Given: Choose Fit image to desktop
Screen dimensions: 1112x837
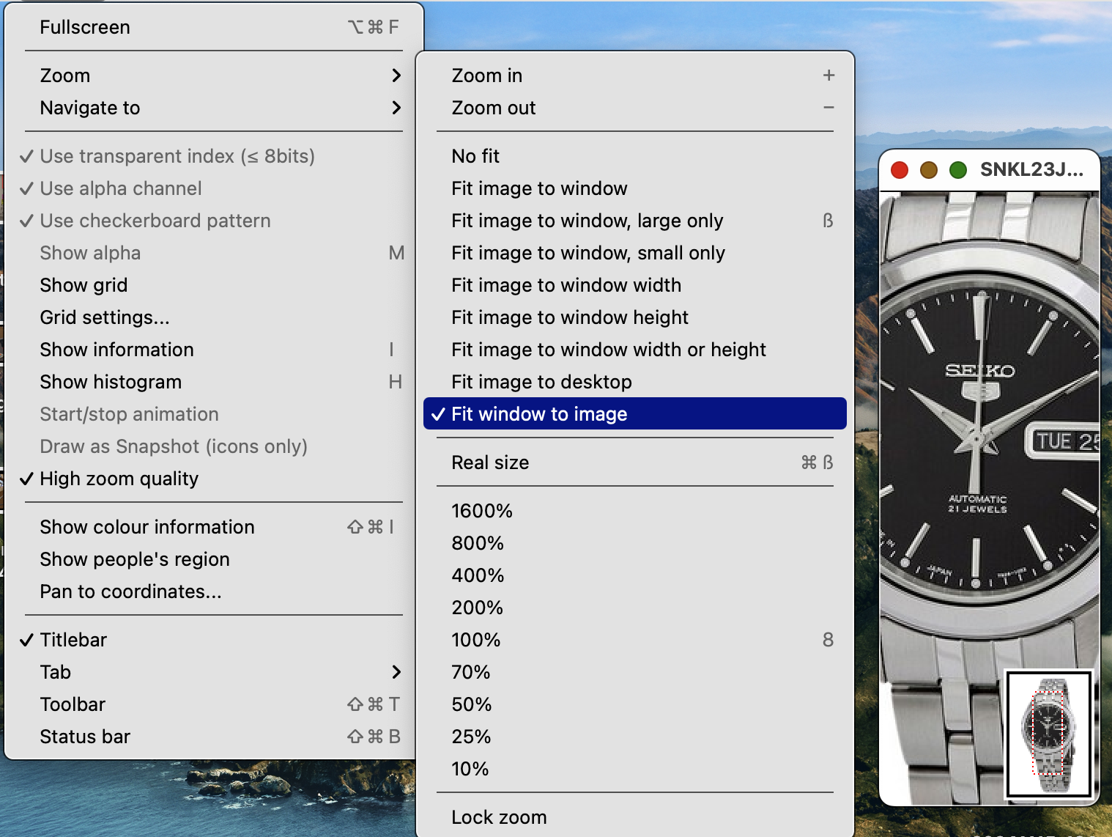Looking at the screenshot, I should pos(541,382).
